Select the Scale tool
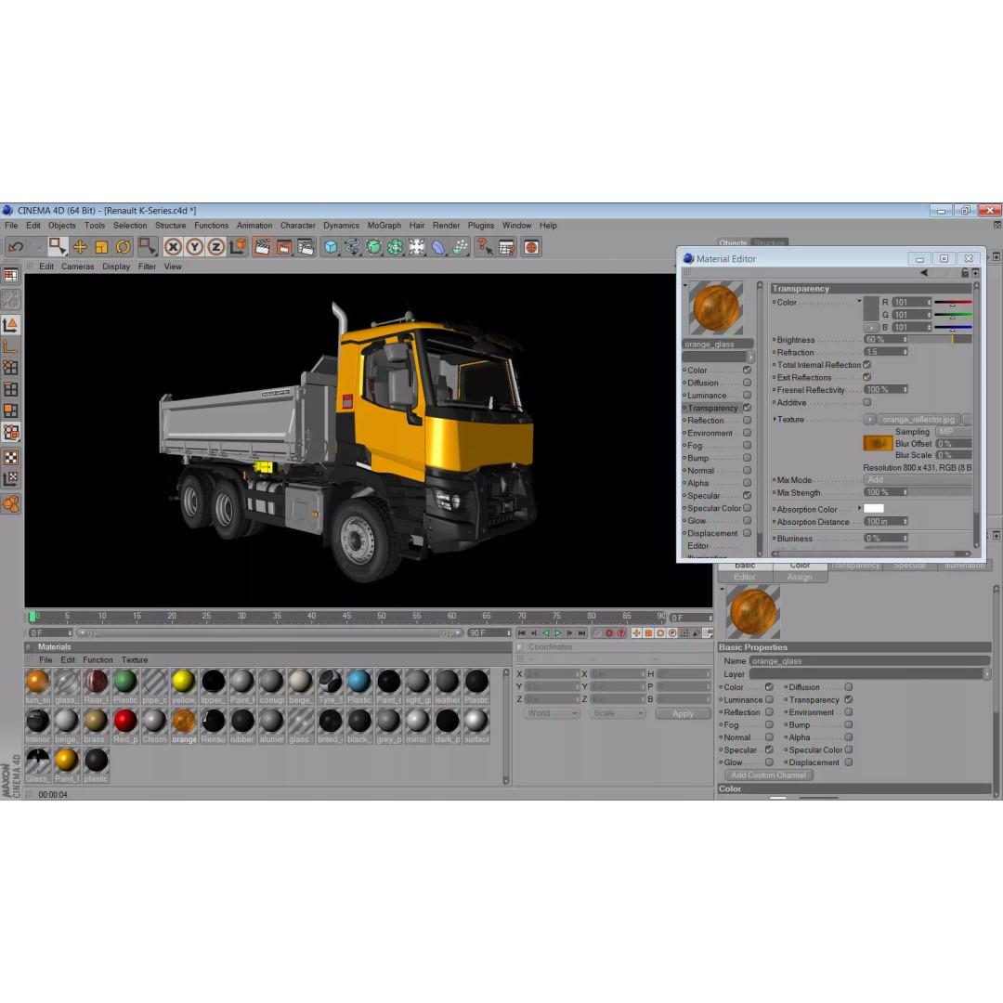 tap(101, 247)
